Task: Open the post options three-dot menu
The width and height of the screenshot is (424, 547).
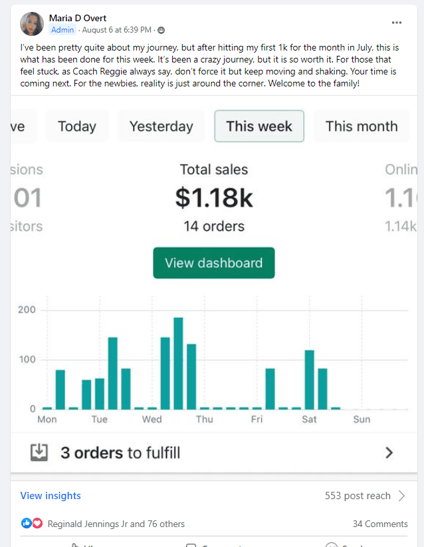Action: pyautogui.click(x=397, y=23)
